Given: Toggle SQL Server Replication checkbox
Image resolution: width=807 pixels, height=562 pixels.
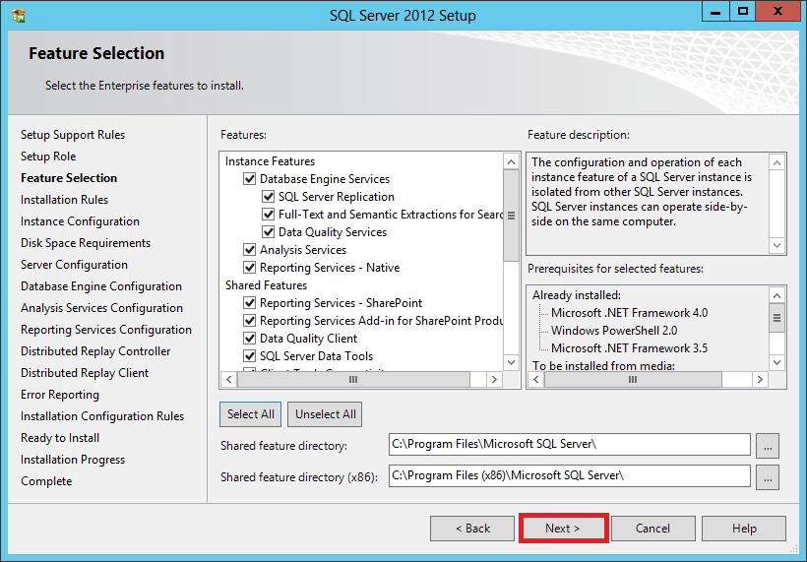Looking at the screenshot, I should 269,197.
